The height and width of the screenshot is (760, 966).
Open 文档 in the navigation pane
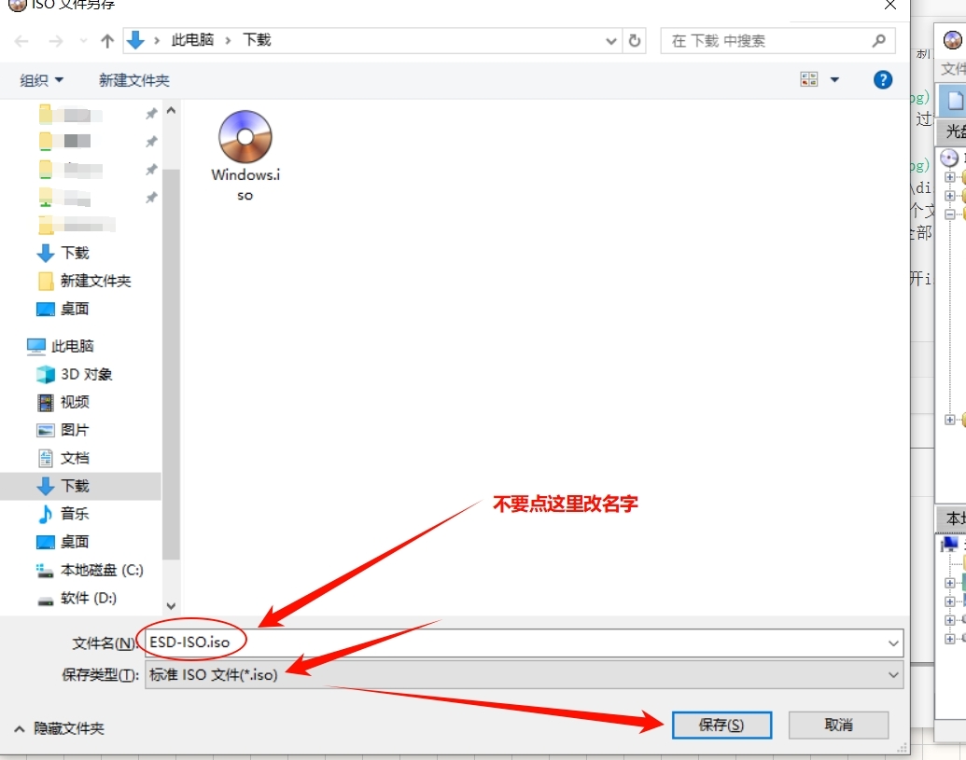[75, 458]
